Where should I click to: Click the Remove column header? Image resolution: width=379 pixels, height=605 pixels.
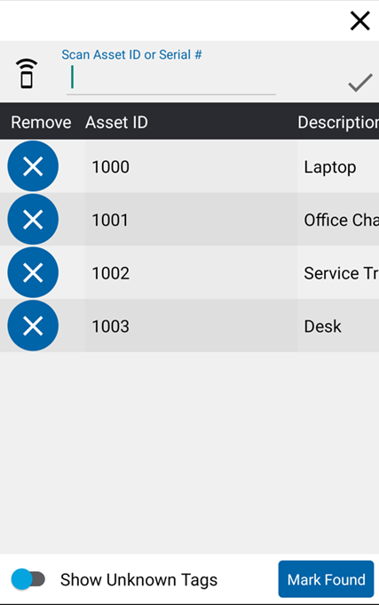coord(41,122)
